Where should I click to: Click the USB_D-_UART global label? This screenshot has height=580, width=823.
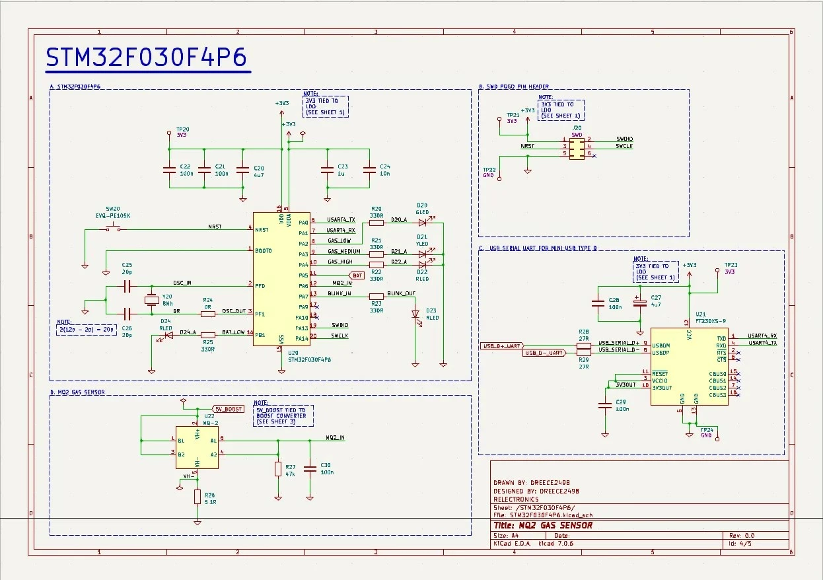(x=545, y=353)
